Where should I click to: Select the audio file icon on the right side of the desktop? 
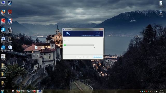(161, 4)
